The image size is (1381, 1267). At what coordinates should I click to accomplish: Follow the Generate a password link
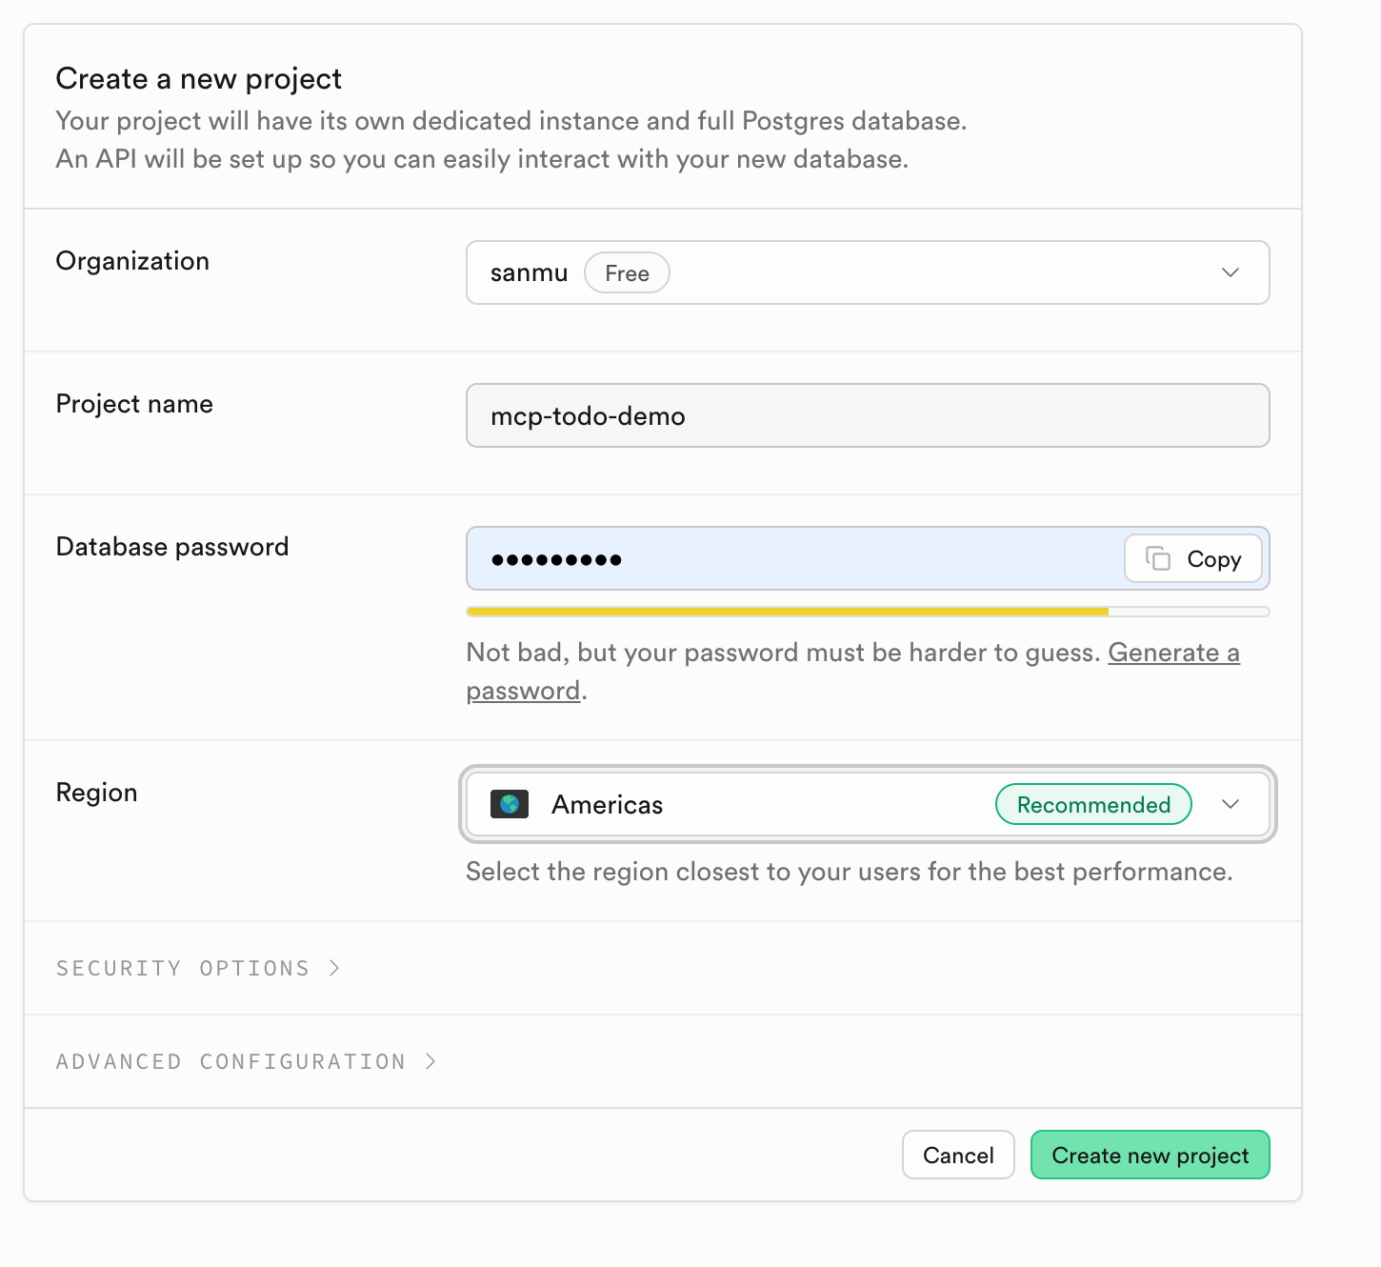click(x=1172, y=653)
